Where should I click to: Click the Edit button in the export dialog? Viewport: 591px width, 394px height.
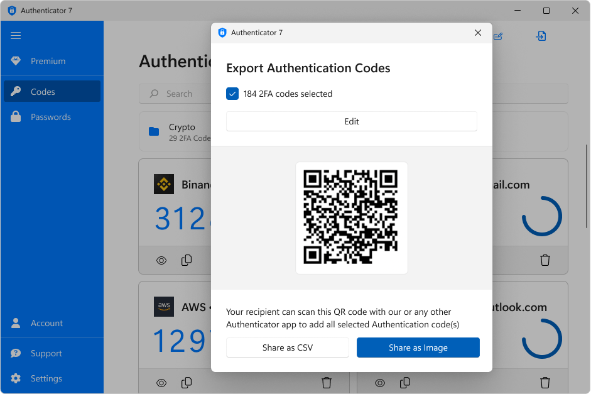tap(351, 121)
